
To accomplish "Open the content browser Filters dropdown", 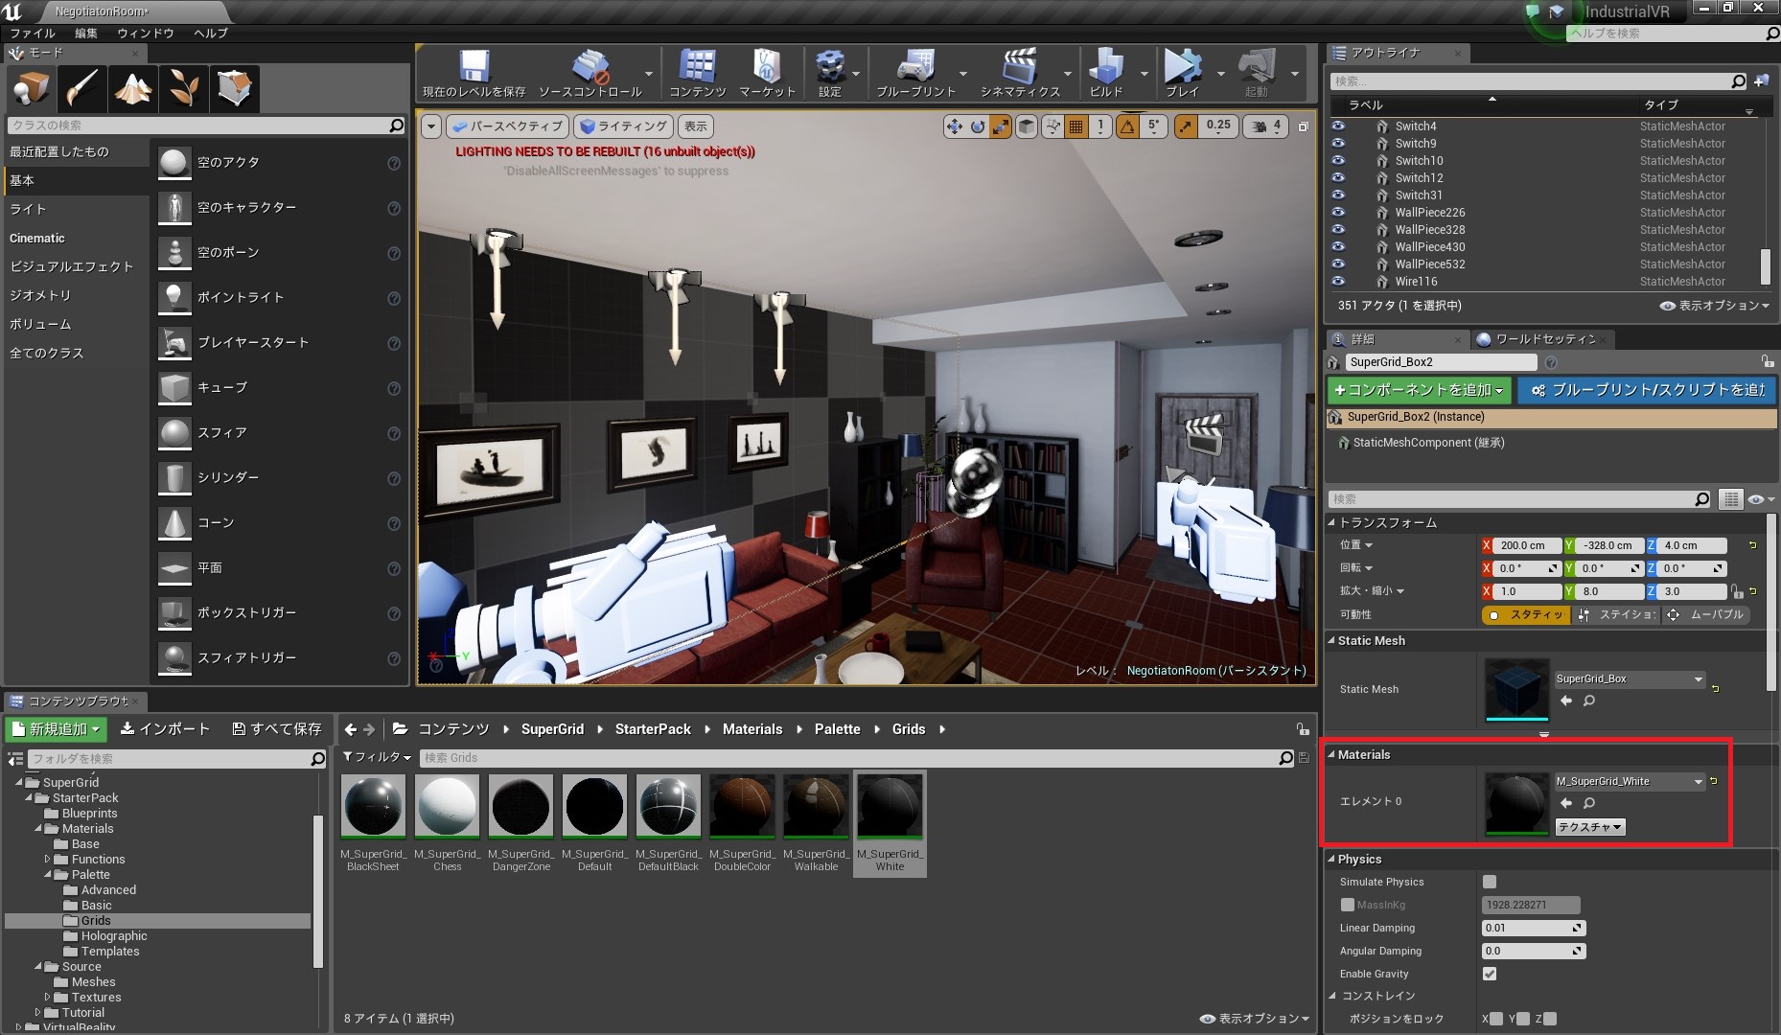I will coord(377,757).
